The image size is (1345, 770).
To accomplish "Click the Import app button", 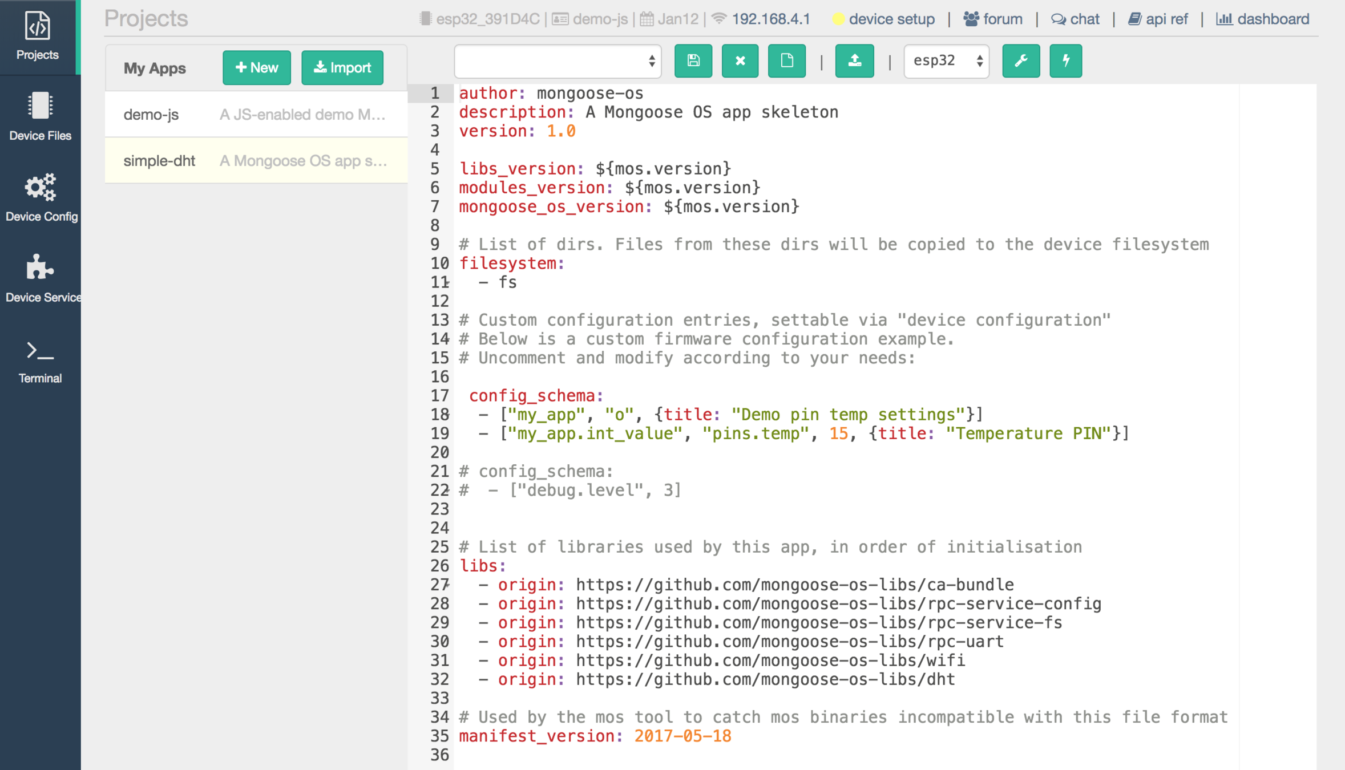I will (342, 68).
